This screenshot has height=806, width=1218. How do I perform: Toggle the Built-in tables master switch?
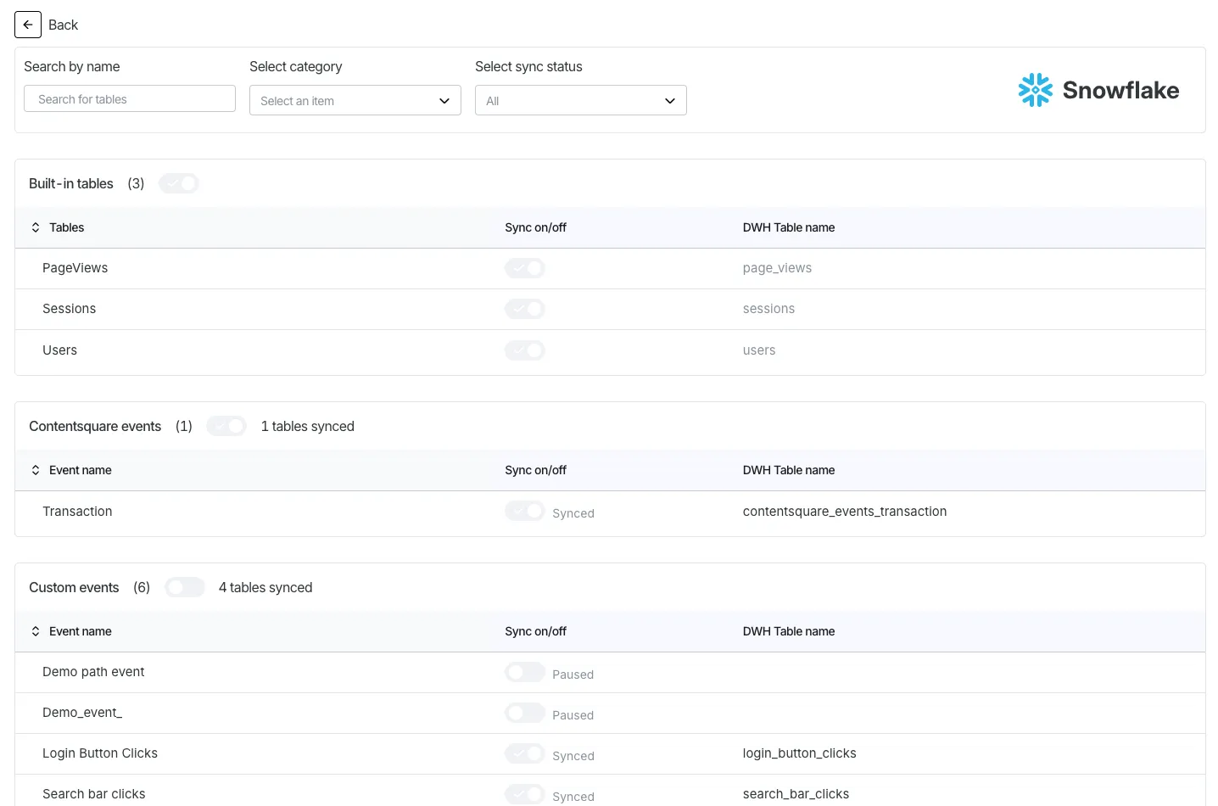178,183
